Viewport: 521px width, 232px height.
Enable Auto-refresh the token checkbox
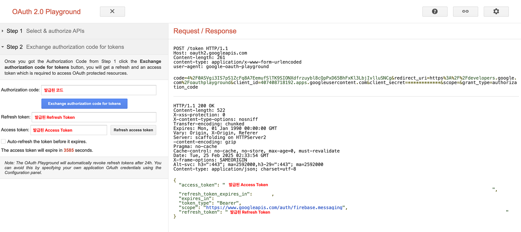[3, 141]
